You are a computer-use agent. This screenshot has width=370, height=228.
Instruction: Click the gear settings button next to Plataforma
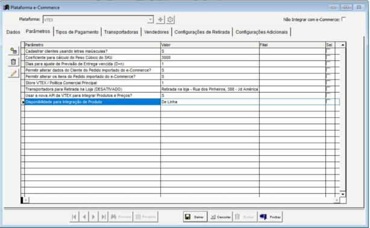coord(170,19)
